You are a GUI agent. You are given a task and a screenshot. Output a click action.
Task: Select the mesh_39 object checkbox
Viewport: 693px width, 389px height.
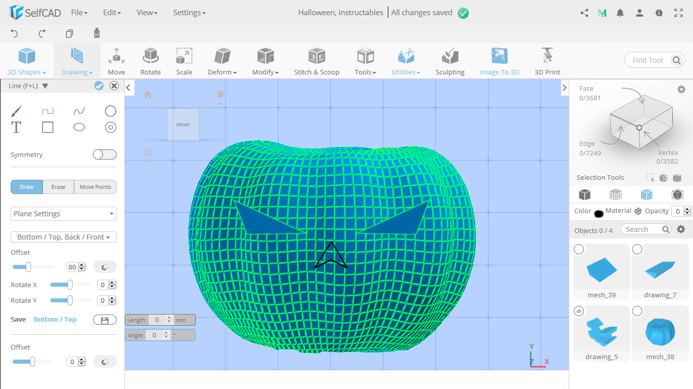(x=579, y=249)
